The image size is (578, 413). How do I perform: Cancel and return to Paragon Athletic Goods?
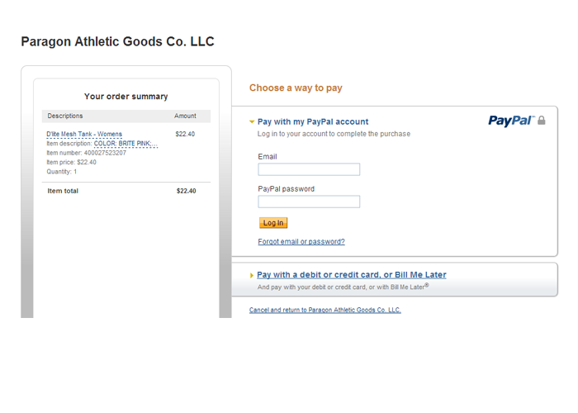[x=325, y=310]
